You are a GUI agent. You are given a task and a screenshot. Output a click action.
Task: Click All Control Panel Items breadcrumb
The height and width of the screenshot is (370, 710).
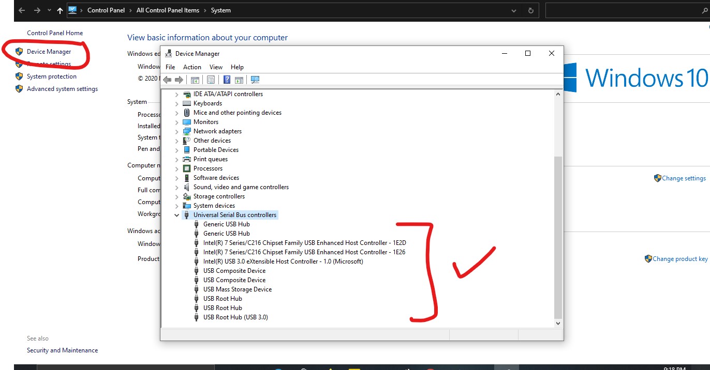[168, 10]
